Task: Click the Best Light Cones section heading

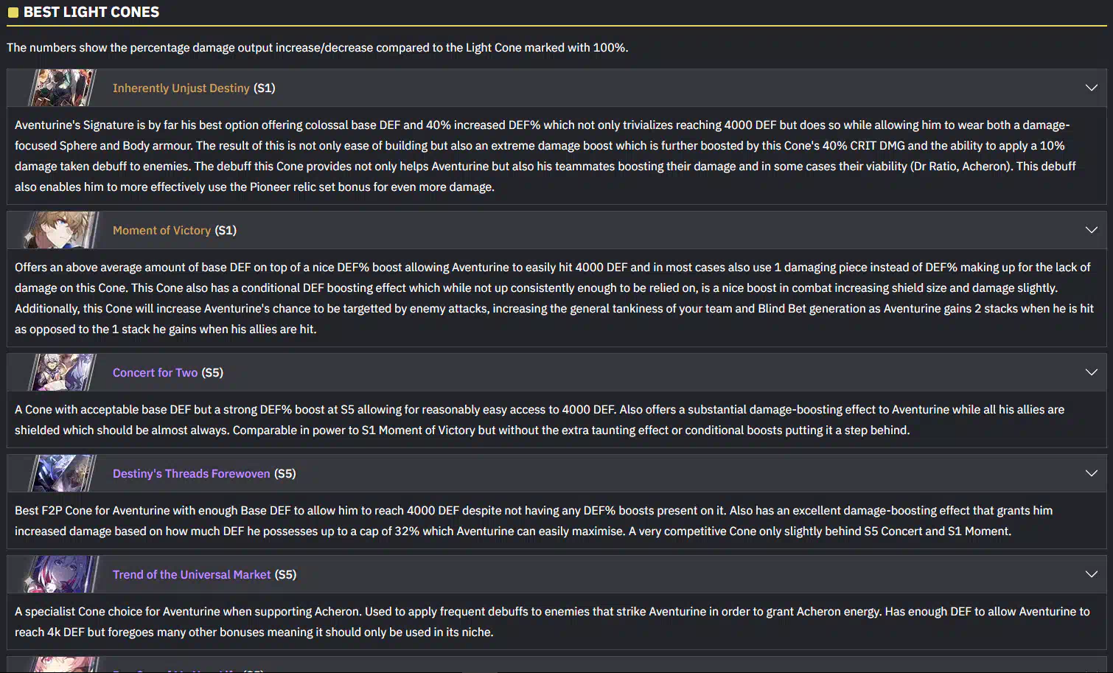Action: pyautogui.click(x=91, y=12)
